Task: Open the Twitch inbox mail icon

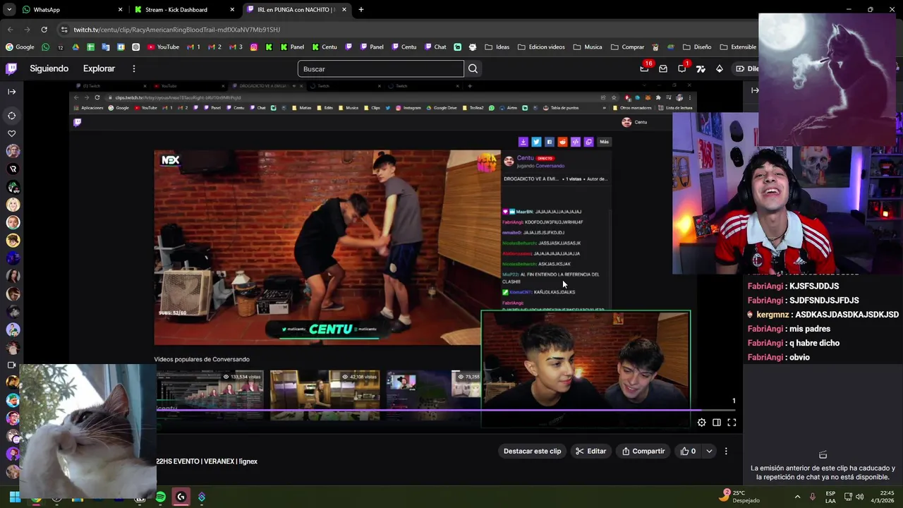Action: tap(663, 68)
